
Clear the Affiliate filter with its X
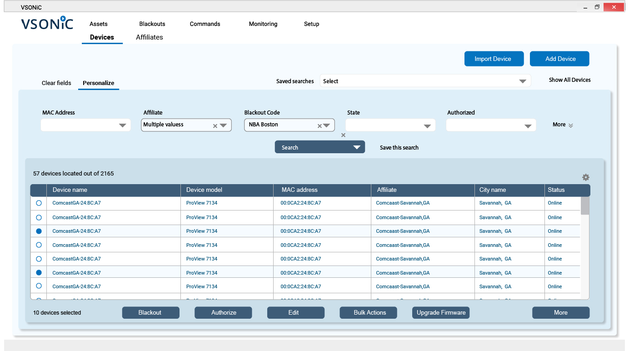point(215,126)
